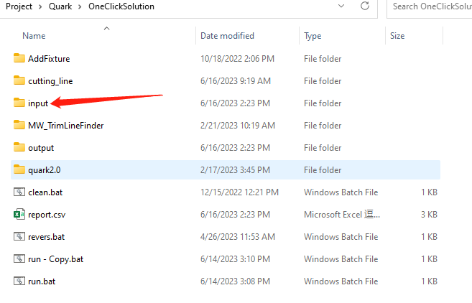Sort files by Type column header
Screen dimensions: 472x303
pyautogui.click(x=313, y=35)
